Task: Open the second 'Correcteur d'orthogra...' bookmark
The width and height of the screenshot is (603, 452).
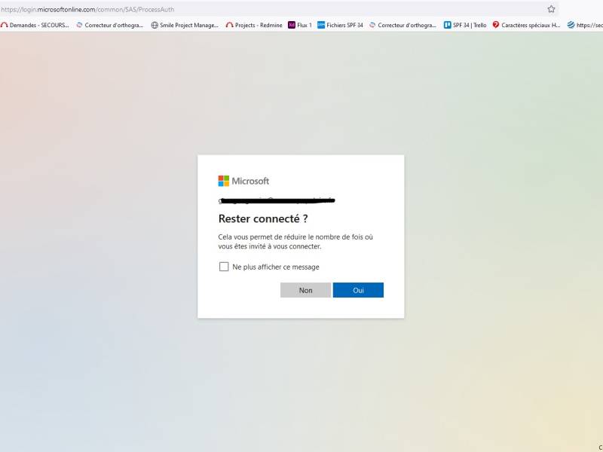Action: pos(403,25)
